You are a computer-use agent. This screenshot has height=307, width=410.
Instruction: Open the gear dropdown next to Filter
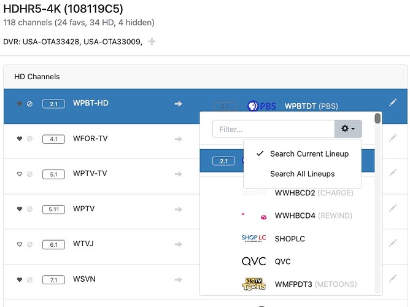[x=348, y=129]
